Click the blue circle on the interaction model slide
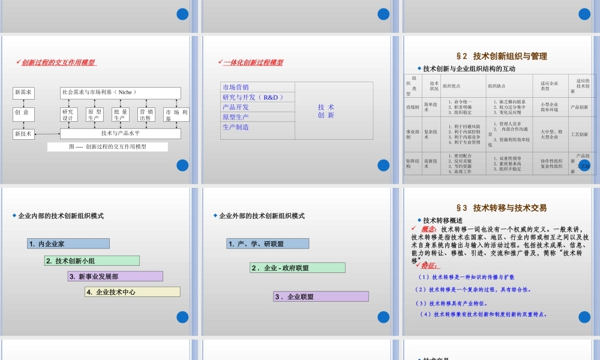This screenshot has height=360, width=600. point(182,166)
